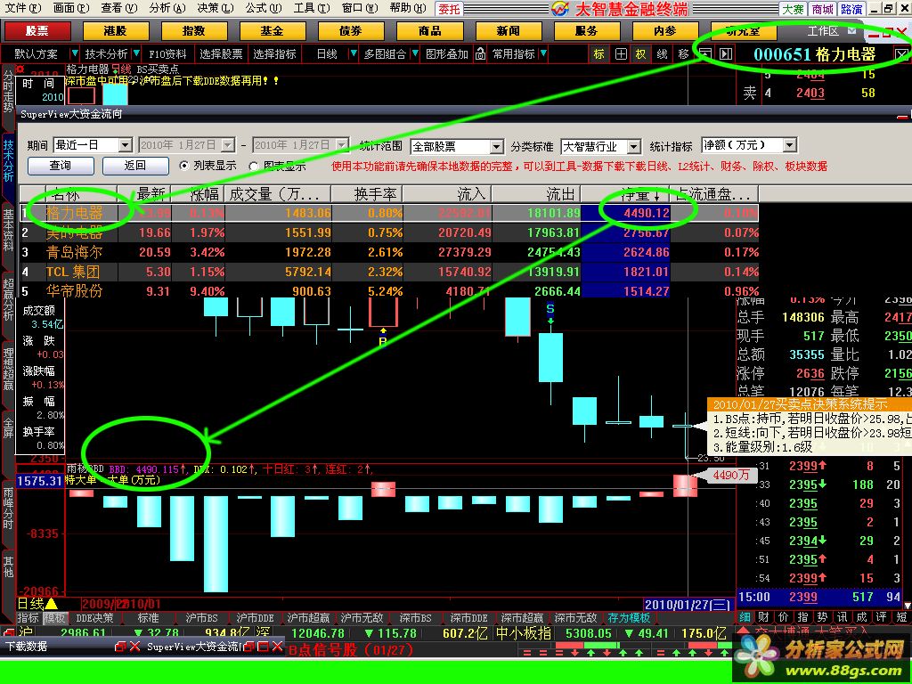The width and height of the screenshot is (912, 684).
Task: Close the SuperView大资金流向 taskbar window
Action: coord(278,647)
